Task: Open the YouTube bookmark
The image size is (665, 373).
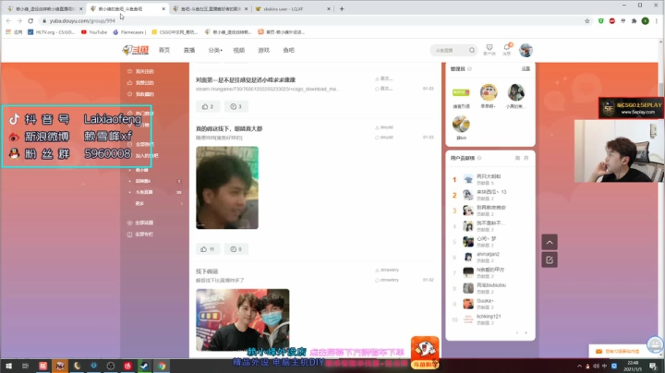Action: tap(93, 31)
